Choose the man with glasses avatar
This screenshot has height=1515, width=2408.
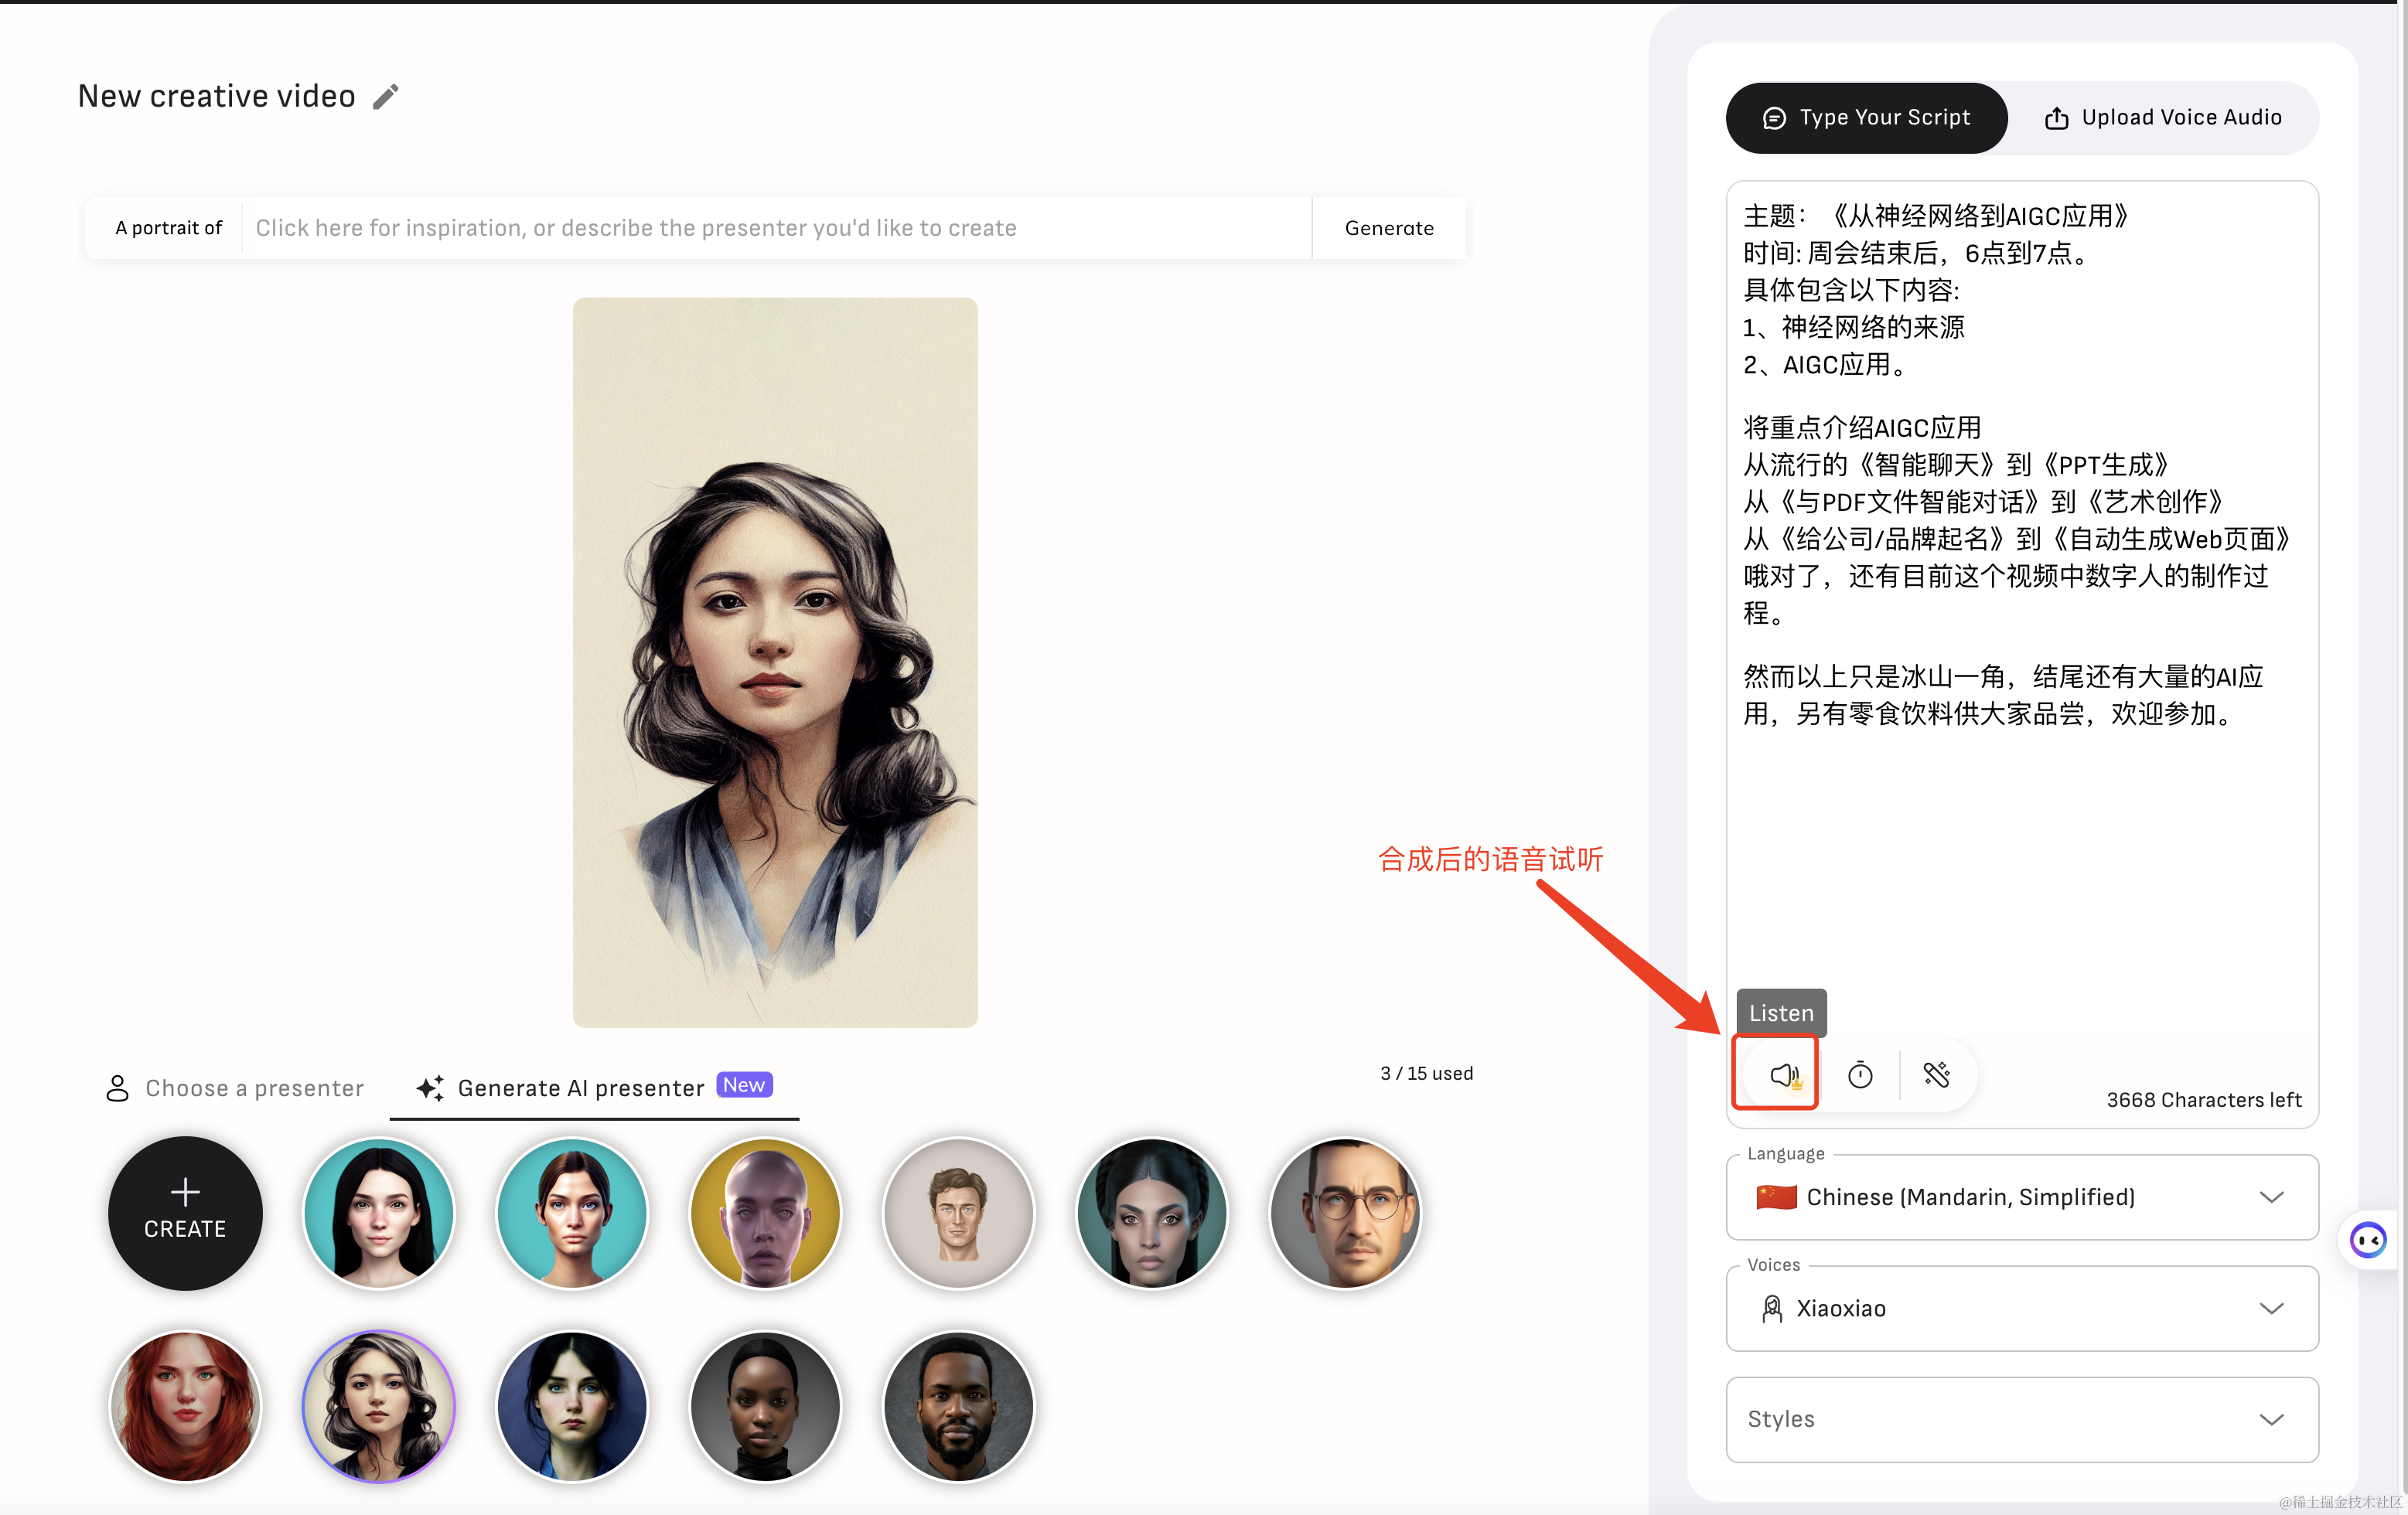(x=1345, y=1214)
